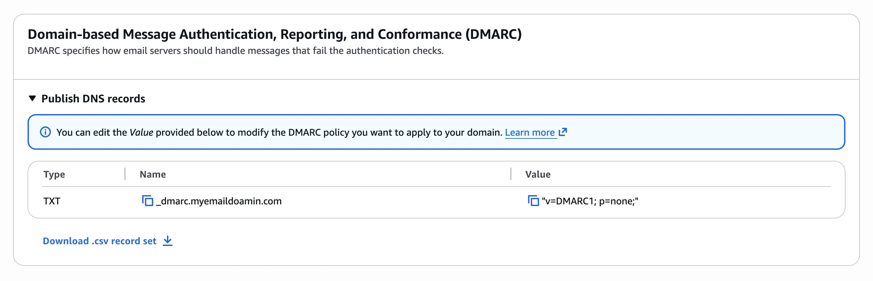Click the download arrow icon

[x=168, y=241]
